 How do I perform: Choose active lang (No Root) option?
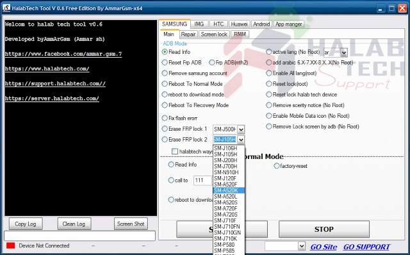coord(269,52)
